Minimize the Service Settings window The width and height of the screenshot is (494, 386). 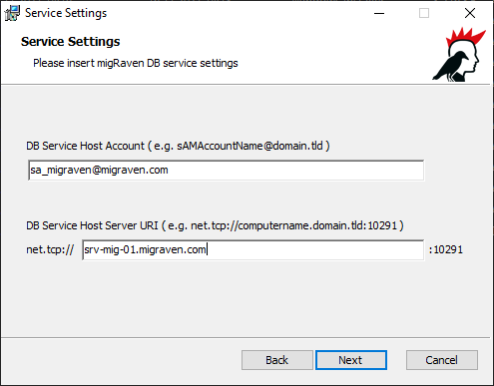tap(379, 13)
